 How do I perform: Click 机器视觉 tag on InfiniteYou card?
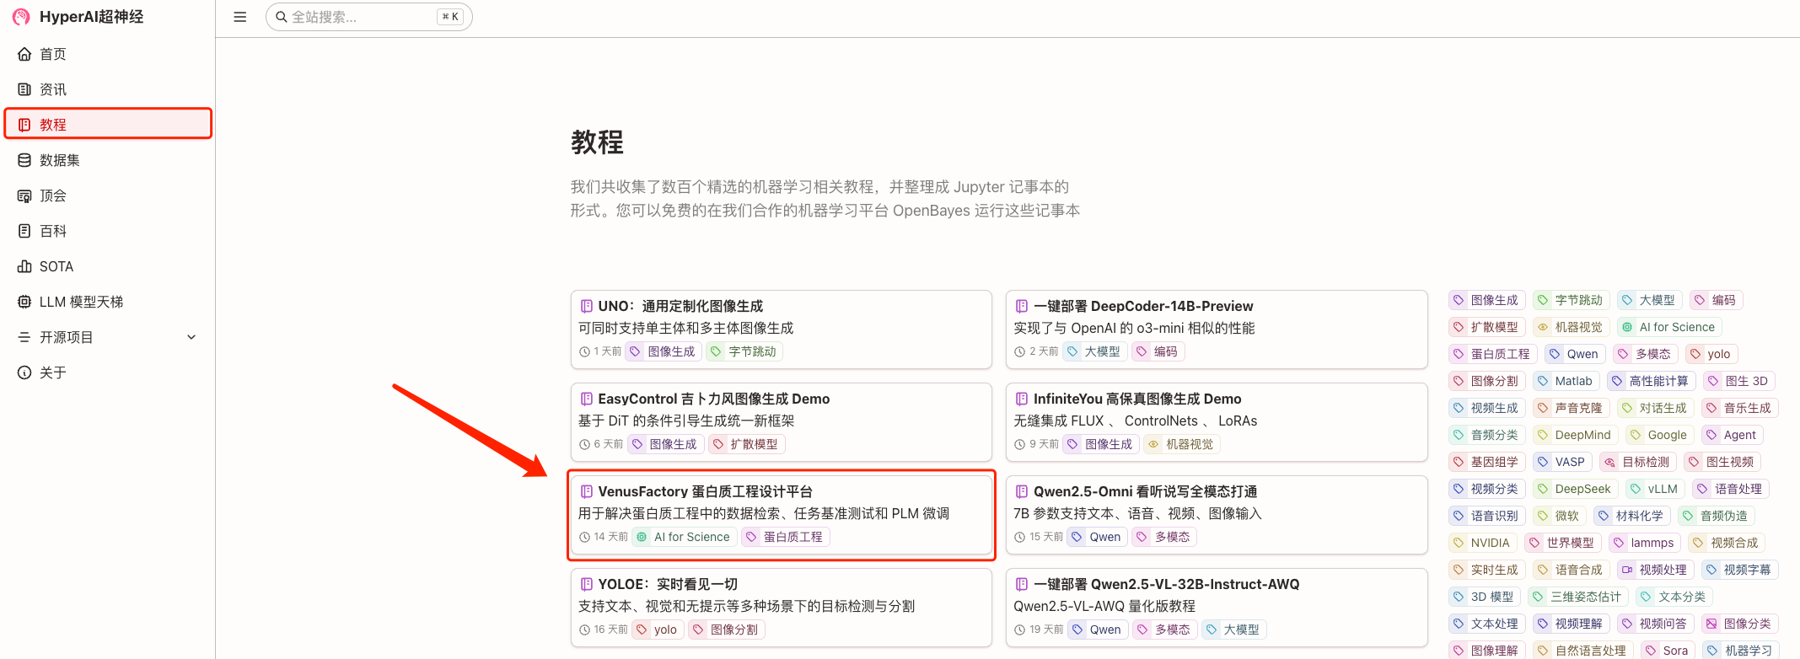[1181, 444]
